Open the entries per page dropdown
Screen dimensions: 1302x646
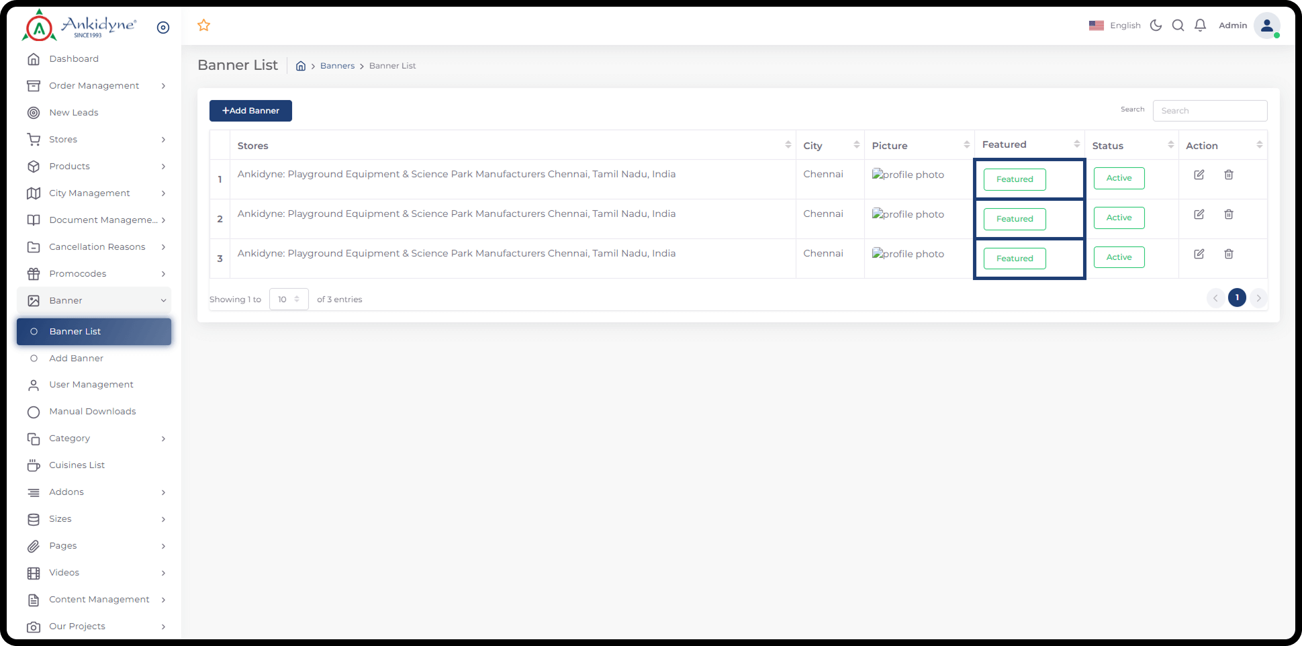289,299
